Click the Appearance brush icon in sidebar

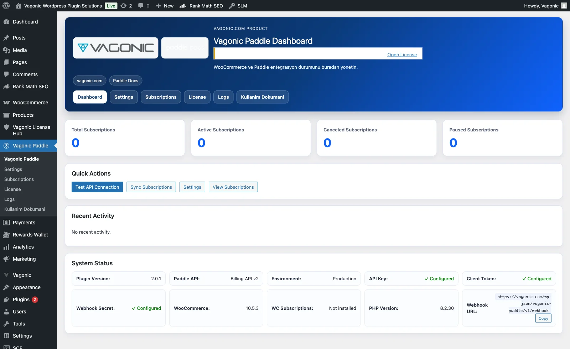(6, 287)
